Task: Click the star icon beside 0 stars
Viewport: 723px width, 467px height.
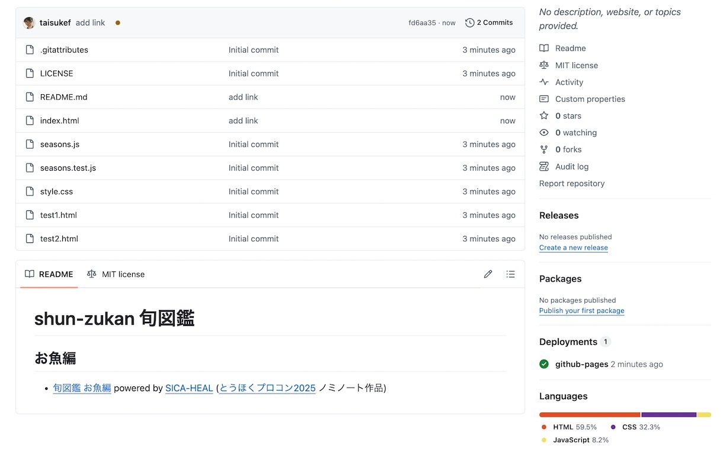Action: point(544,116)
